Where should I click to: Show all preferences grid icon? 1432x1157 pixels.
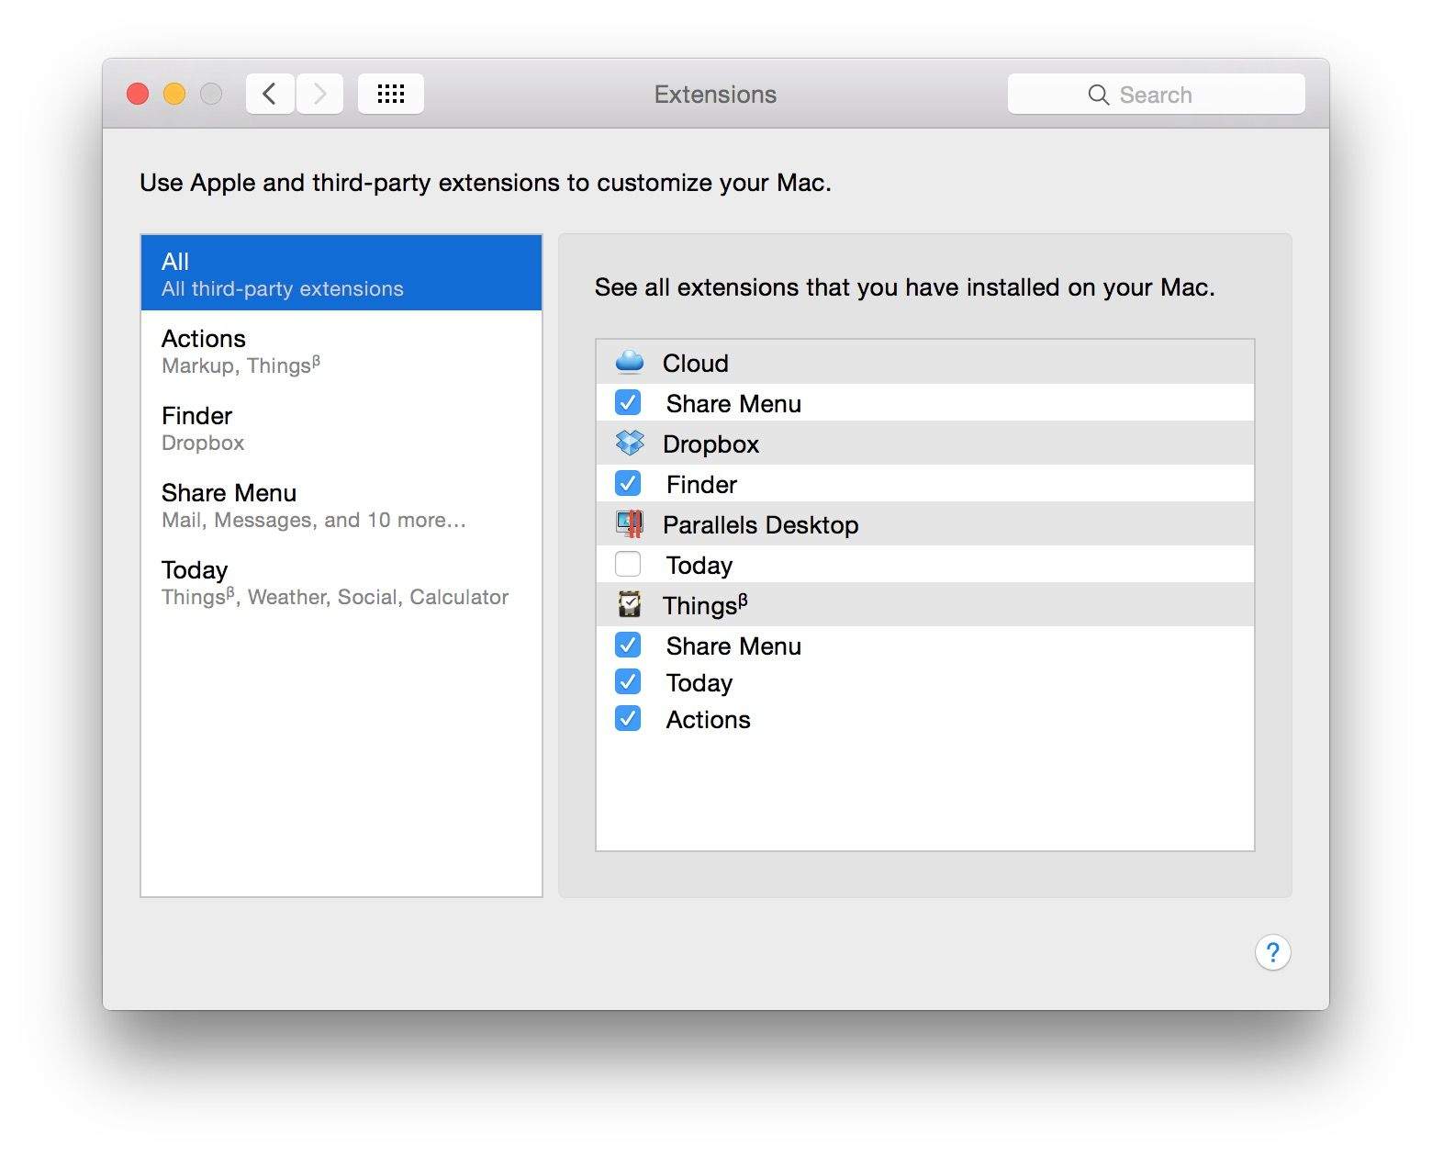pos(390,94)
